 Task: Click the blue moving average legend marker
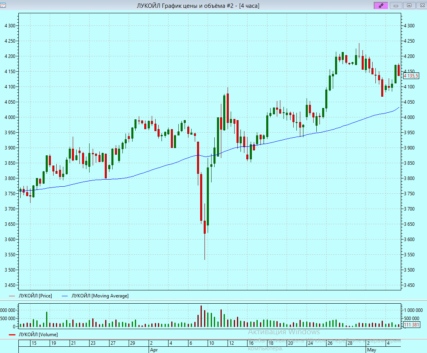pyautogui.click(x=65, y=296)
